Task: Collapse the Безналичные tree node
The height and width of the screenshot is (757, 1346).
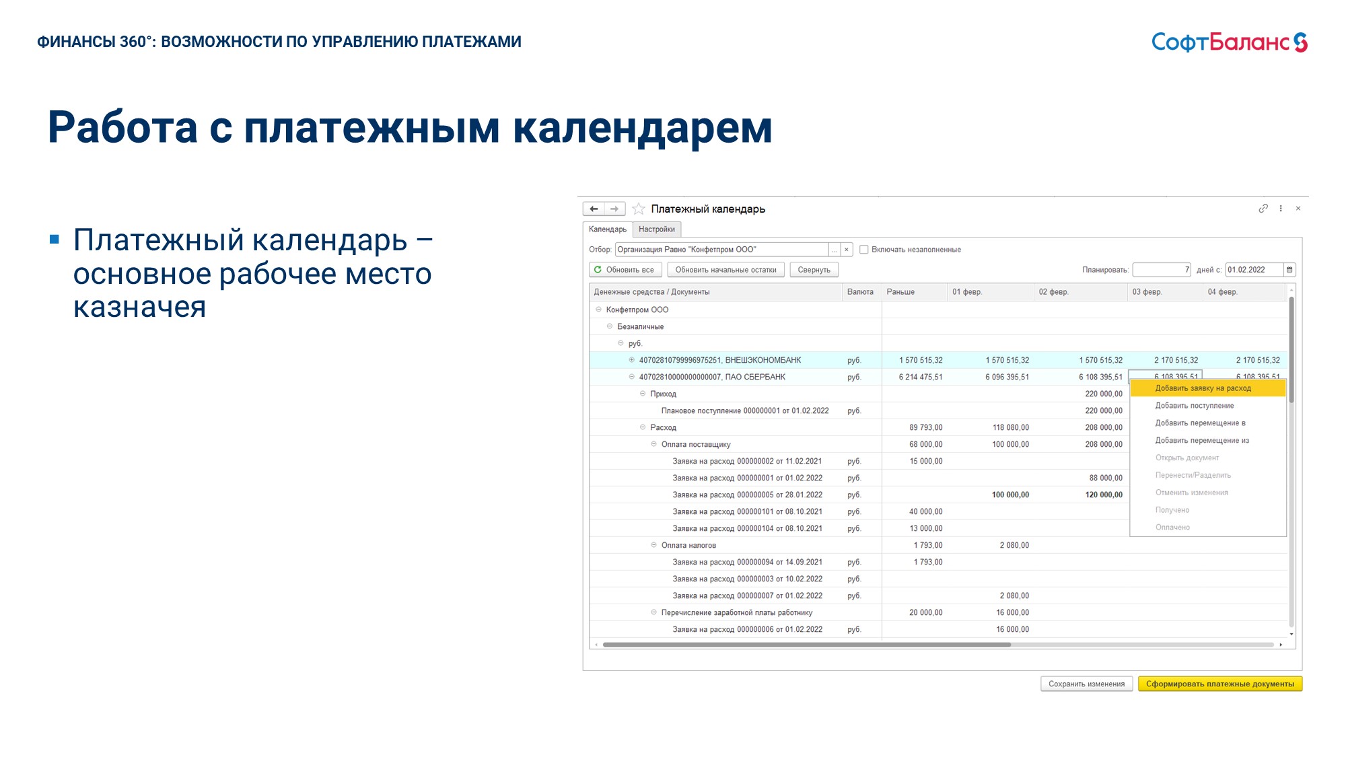Action: click(x=610, y=326)
